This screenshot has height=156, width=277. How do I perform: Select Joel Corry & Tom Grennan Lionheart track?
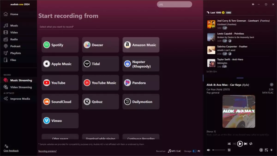(x=238, y=24)
